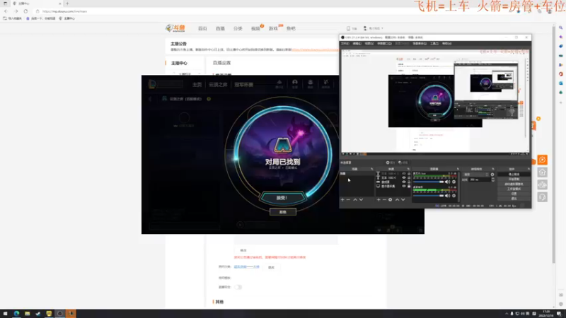Click 停止推流 in OBS controls
This screenshot has height=318, width=566.
point(514,175)
